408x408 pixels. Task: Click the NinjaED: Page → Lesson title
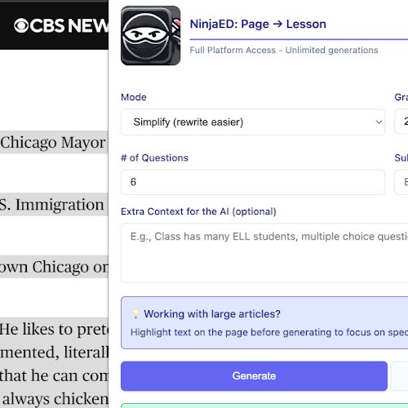[258, 24]
